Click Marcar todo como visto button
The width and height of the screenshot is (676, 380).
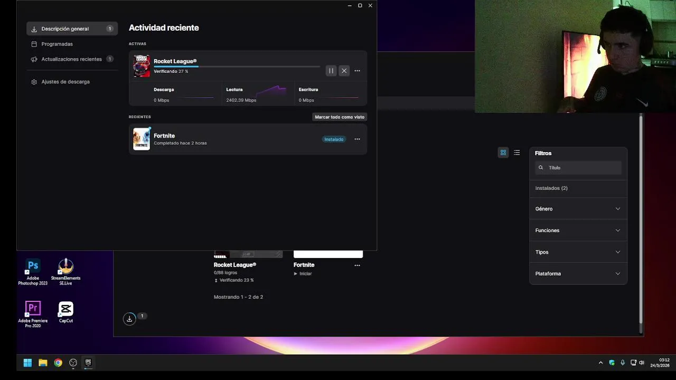pos(340,117)
